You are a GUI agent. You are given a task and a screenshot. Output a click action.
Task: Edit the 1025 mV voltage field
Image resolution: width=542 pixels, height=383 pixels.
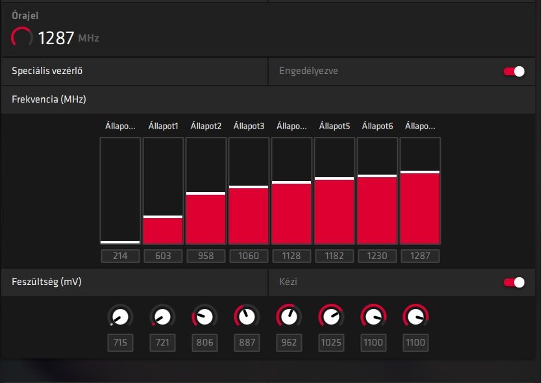(331, 343)
